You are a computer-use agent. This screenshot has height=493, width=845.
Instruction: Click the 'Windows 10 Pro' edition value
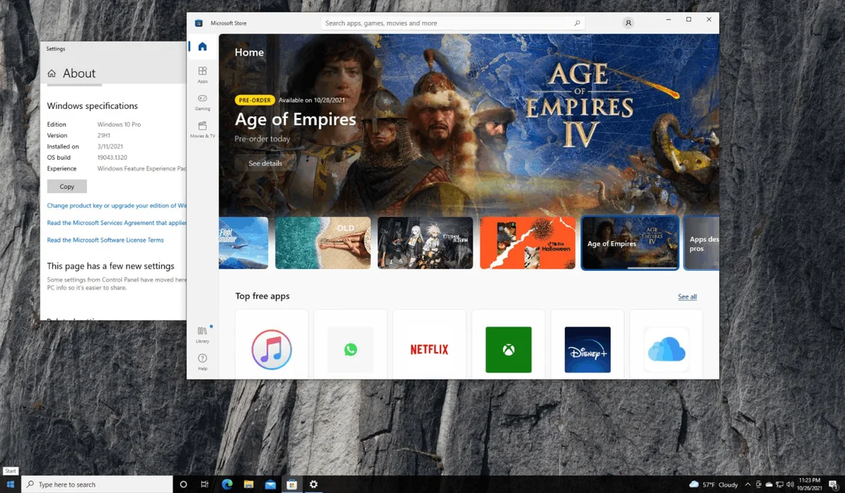click(119, 124)
